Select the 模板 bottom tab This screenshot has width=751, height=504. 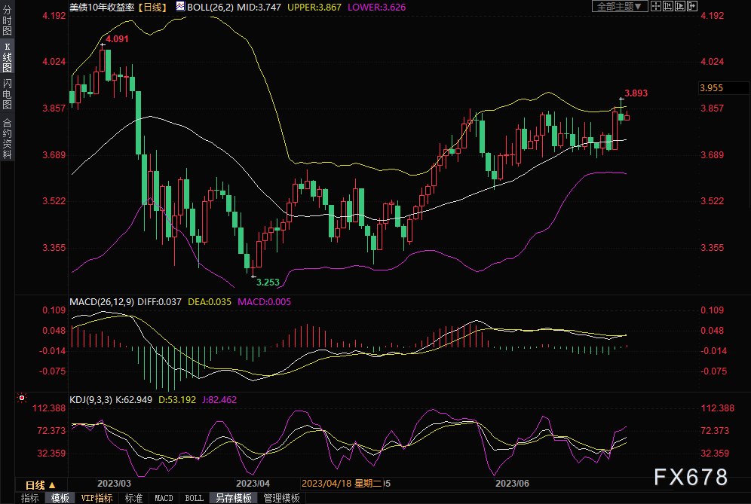pos(60,498)
